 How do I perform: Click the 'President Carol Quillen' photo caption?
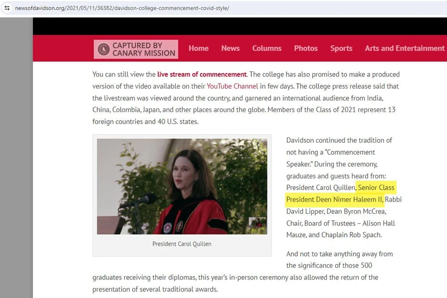(x=182, y=244)
